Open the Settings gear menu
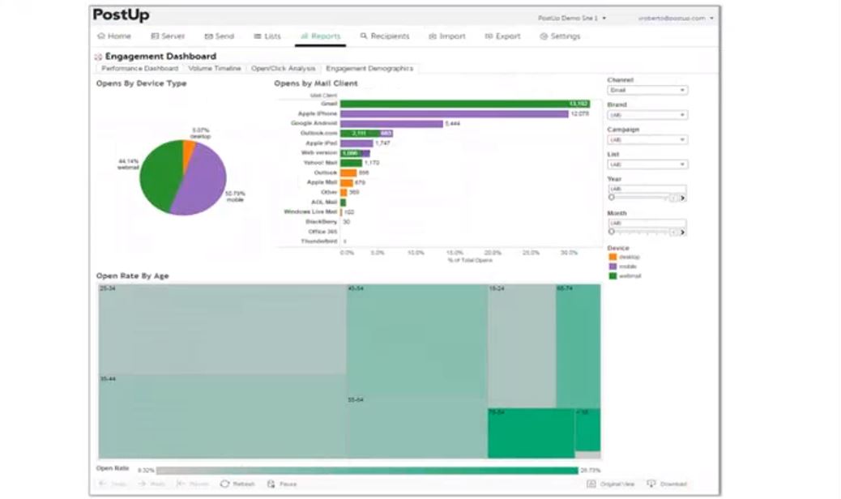The width and height of the screenshot is (841, 499). (560, 36)
